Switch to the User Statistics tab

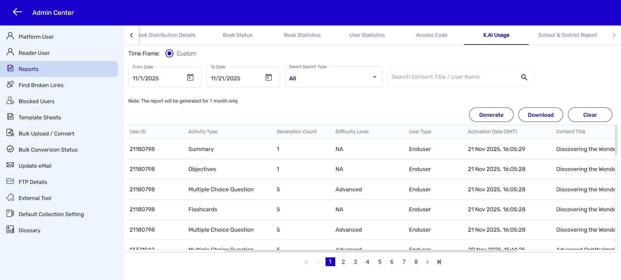coord(367,35)
